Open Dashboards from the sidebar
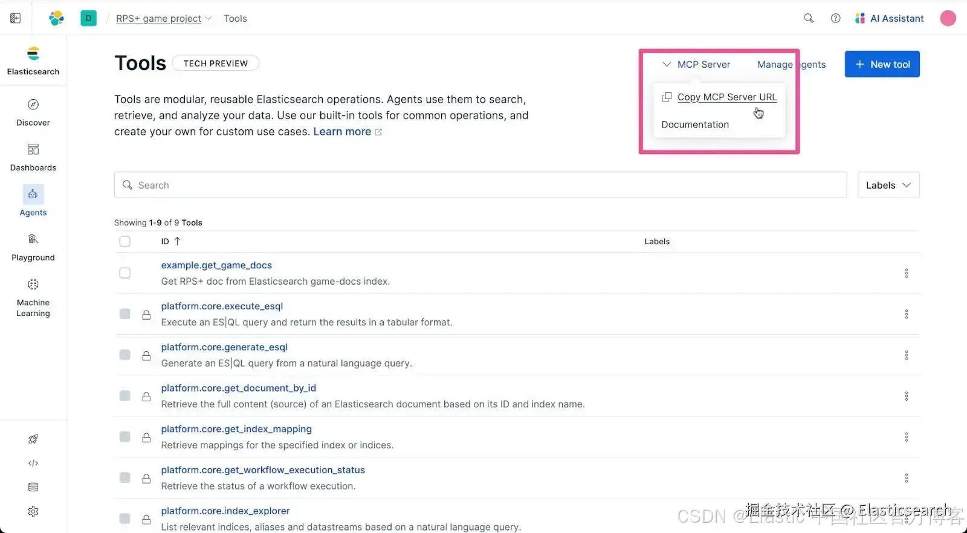Screen dimensions: 967x533 (33, 158)
